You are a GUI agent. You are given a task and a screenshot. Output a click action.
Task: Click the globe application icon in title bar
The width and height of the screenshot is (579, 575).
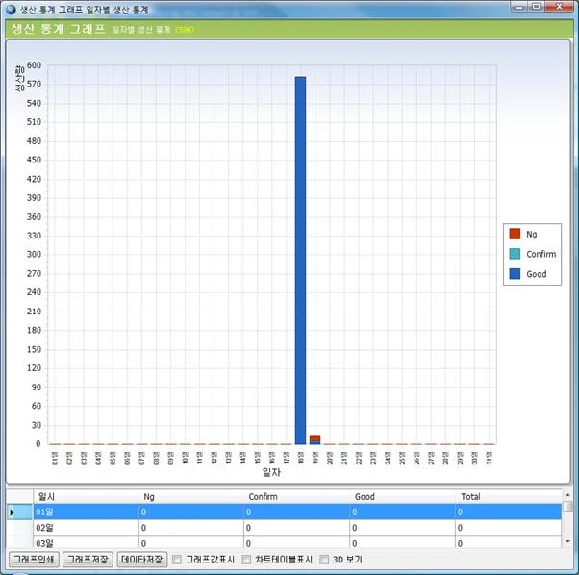(12, 10)
